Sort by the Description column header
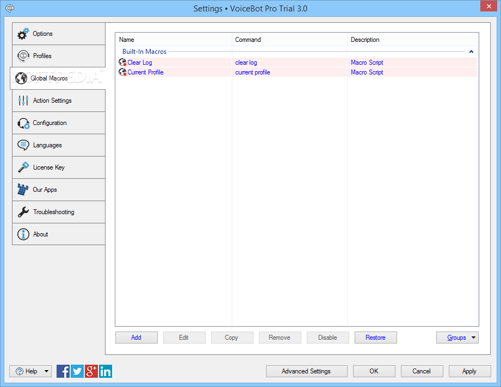501x387 pixels. pyautogui.click(x=412, y=40)
